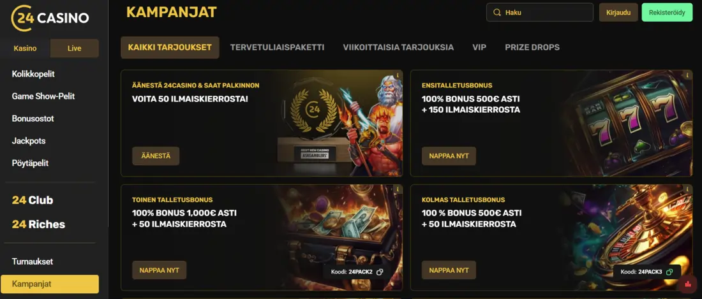Image resolution: width=702 pixels, height=299 pixels.
Task: Select the VIP tab
Action: [479, 47]
